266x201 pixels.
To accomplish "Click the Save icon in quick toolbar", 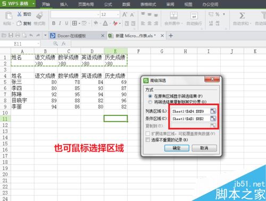I will tap(11, 36).
